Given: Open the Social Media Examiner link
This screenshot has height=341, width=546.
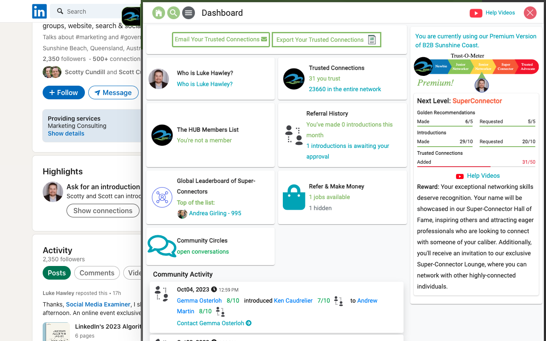Looking at the screenshot, I should 98,304.
